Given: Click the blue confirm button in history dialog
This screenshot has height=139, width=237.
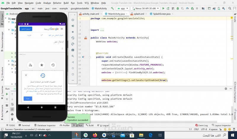Looking at the screenshot, I should pyautogui.click(x=28, y=98).
